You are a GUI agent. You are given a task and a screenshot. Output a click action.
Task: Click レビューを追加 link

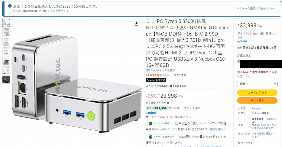(246, 8)
